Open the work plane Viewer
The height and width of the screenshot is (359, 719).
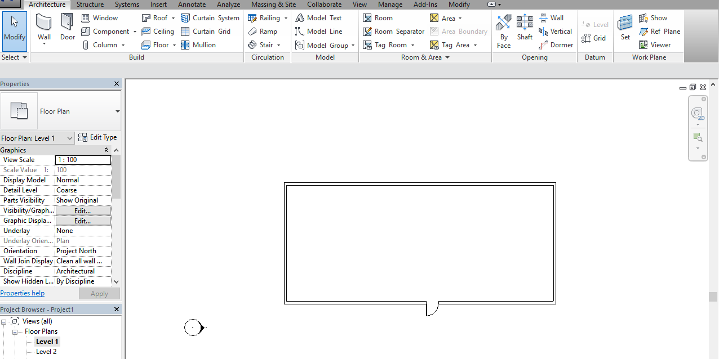point(654,45)
